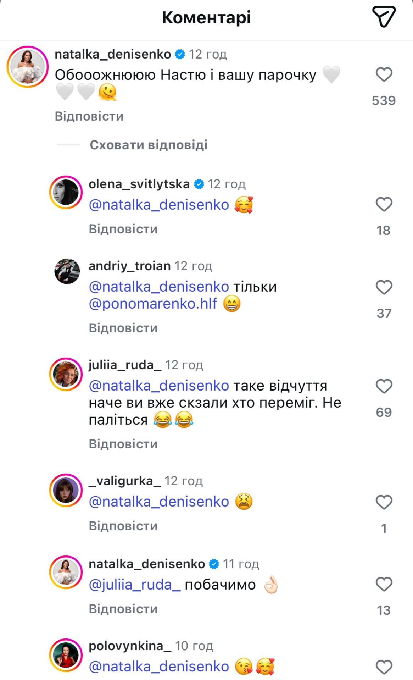Collapse replies via Сховати відповіді
The height and width of the screenshot is (680, 413).
coord(149,145)
